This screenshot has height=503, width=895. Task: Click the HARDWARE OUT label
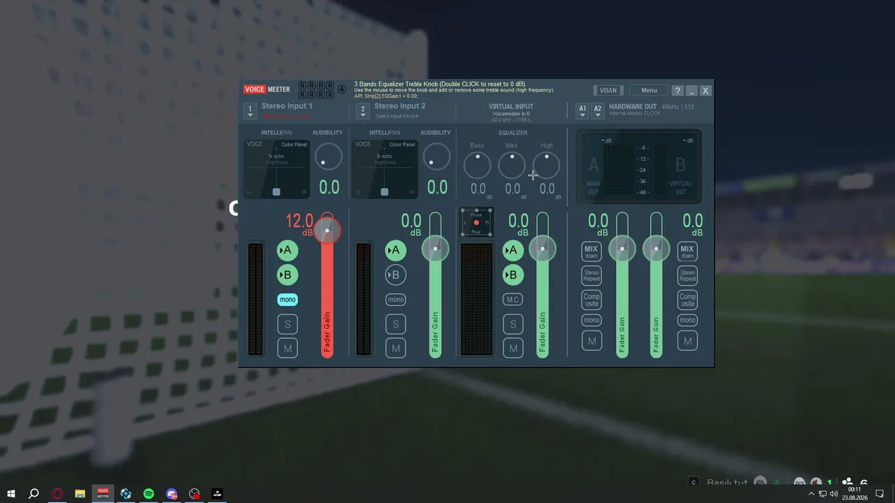point(633,107)
